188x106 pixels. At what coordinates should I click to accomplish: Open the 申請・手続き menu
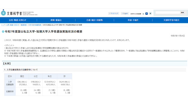pos(133,20)
